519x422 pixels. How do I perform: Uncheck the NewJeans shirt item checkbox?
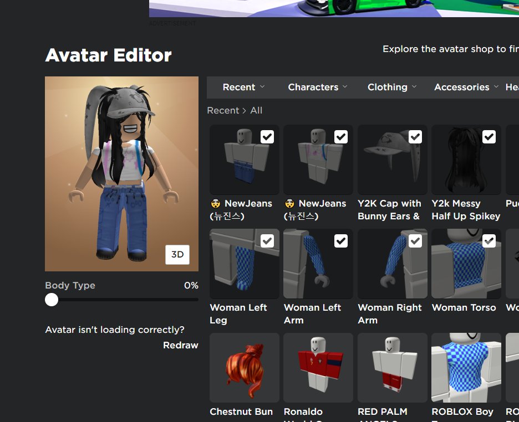coord(341,137)
